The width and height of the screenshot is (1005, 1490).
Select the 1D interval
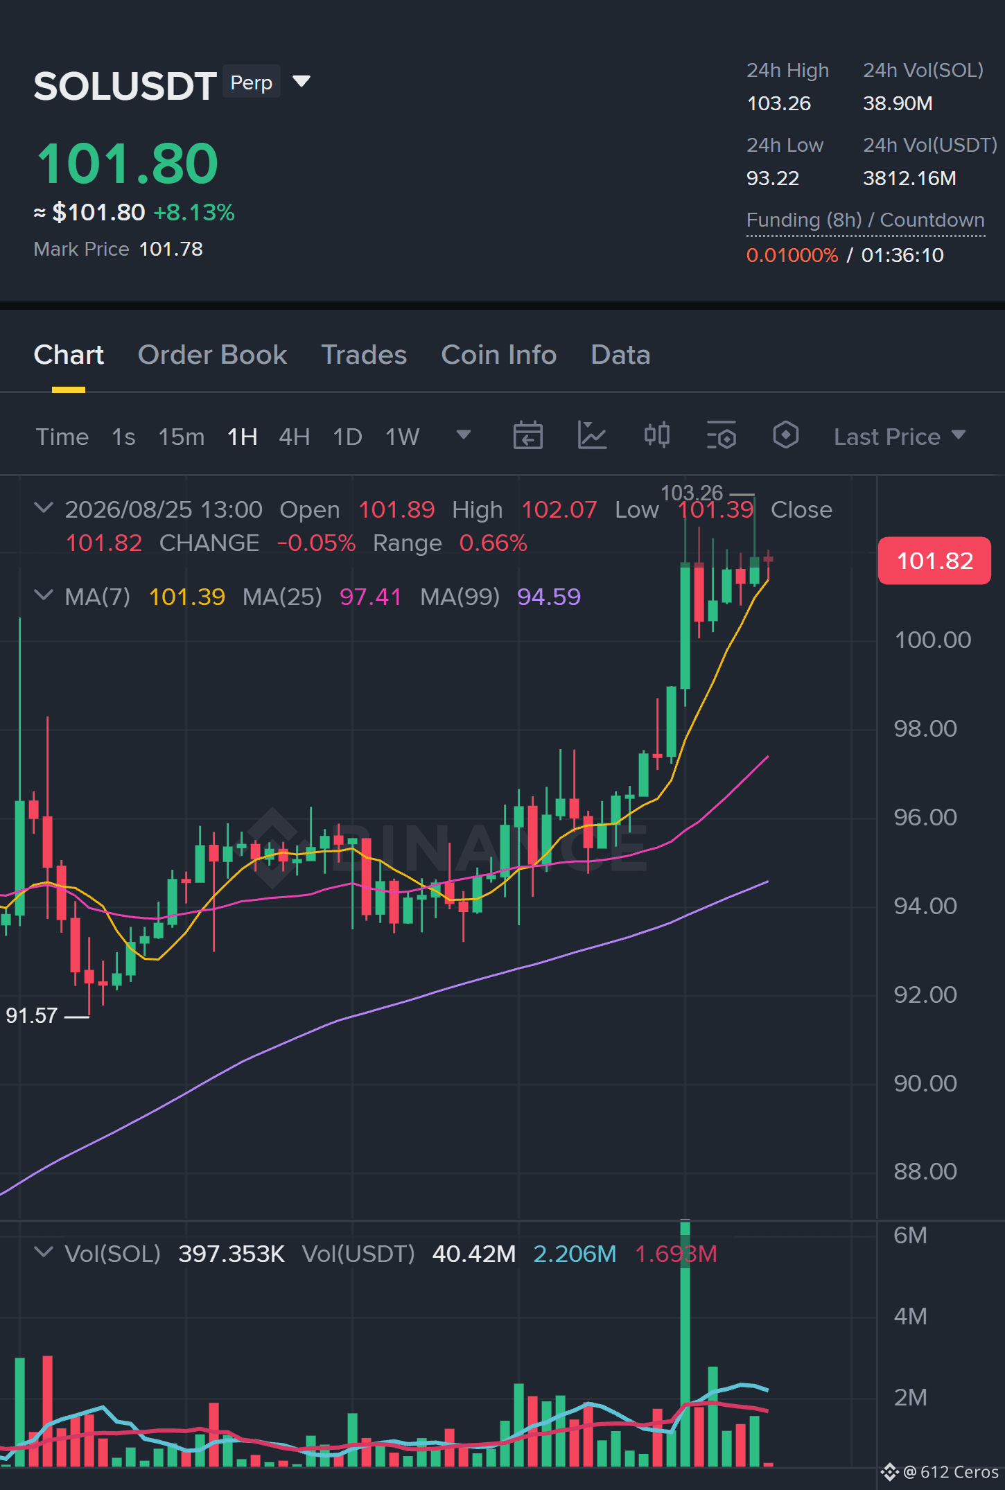pyautogui.click(x=348, y=437)
